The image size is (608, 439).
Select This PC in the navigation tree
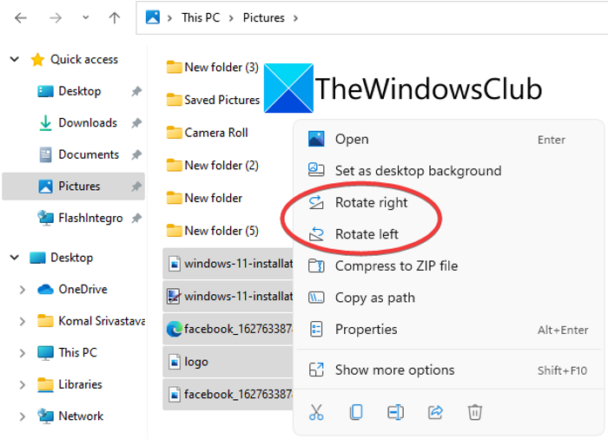pyautogui.click(x=77, y=352)
